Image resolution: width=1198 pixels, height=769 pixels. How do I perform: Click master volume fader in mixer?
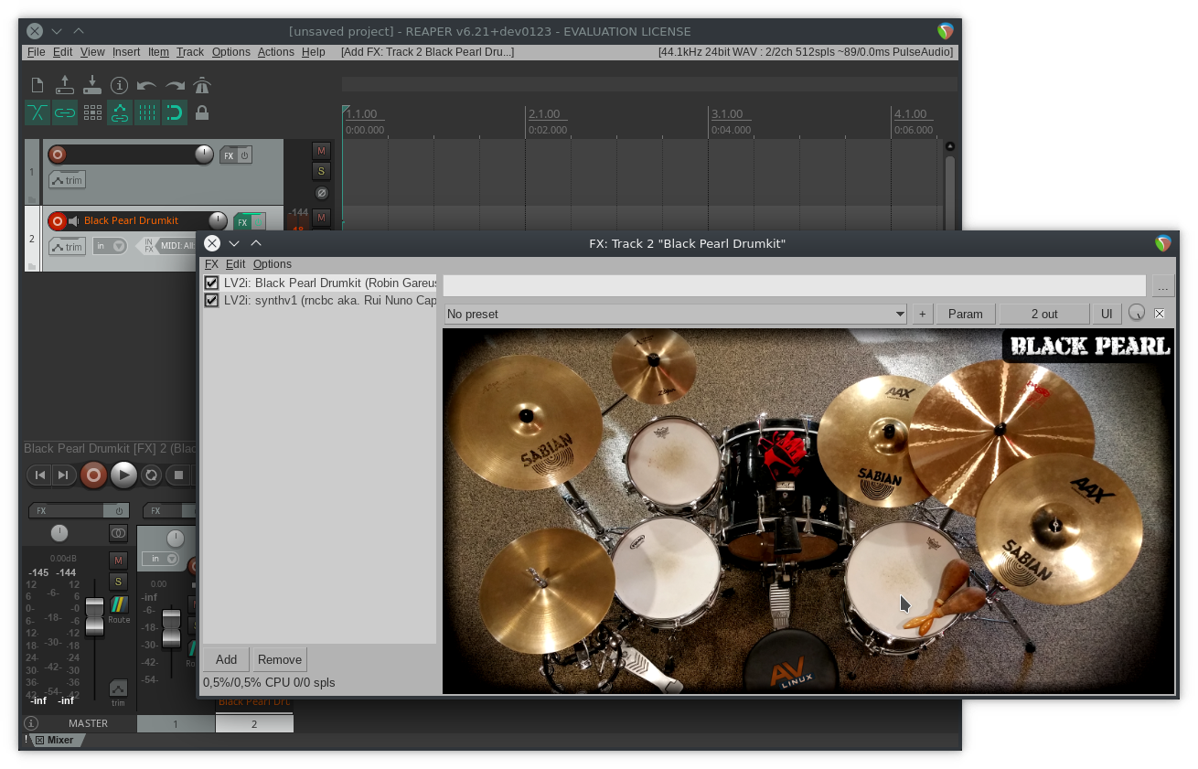(x=94, y=617)
